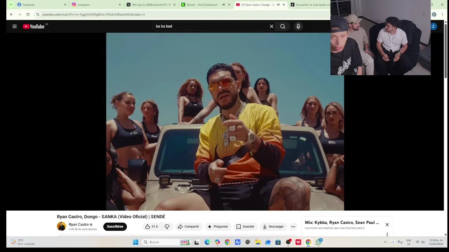Open Ryan Castro channel avatar
449x252 pixels.
(61, 226)
